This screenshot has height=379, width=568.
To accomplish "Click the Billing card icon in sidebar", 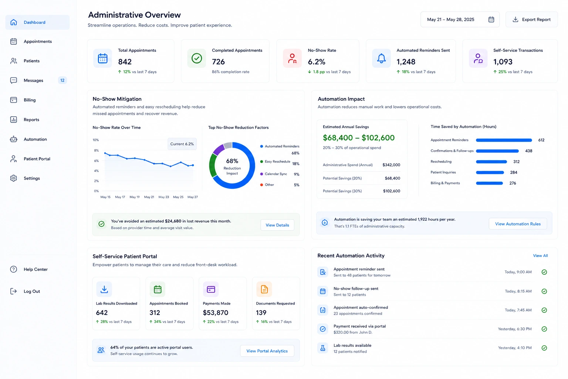I will tap(14, 100).
